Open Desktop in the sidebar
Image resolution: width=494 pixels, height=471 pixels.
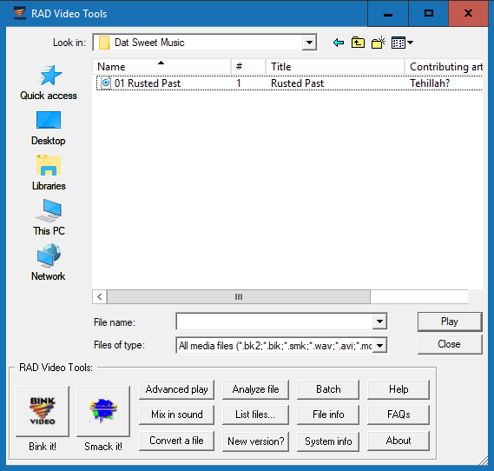point(49,128)
